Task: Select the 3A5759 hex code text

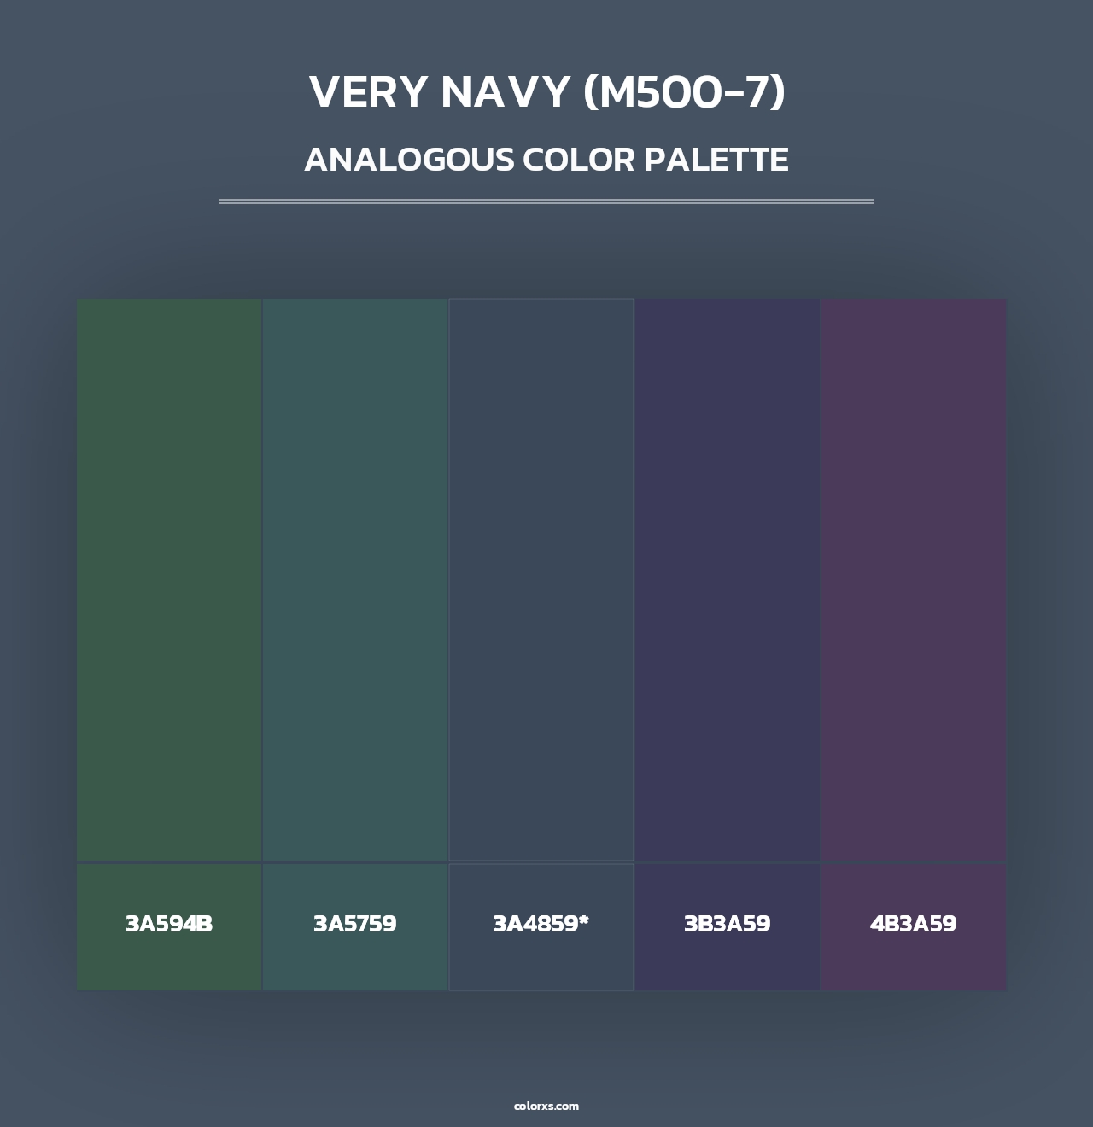Action: tap(355, 924)
